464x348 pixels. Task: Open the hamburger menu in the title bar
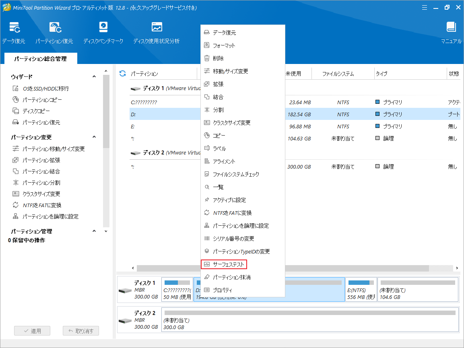425,7
